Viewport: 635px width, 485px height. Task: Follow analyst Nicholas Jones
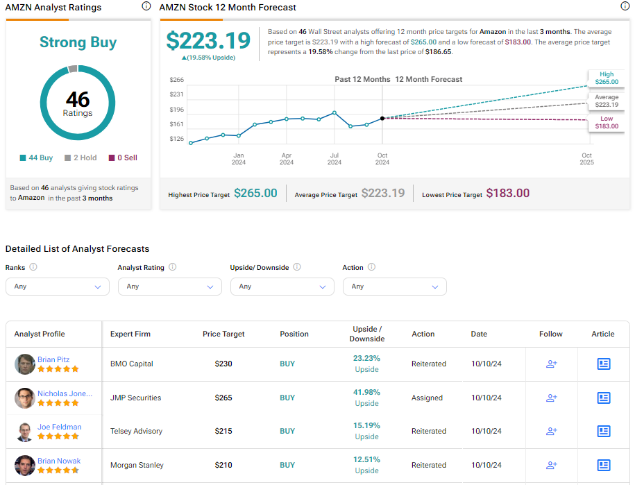[x=552, y=398]
